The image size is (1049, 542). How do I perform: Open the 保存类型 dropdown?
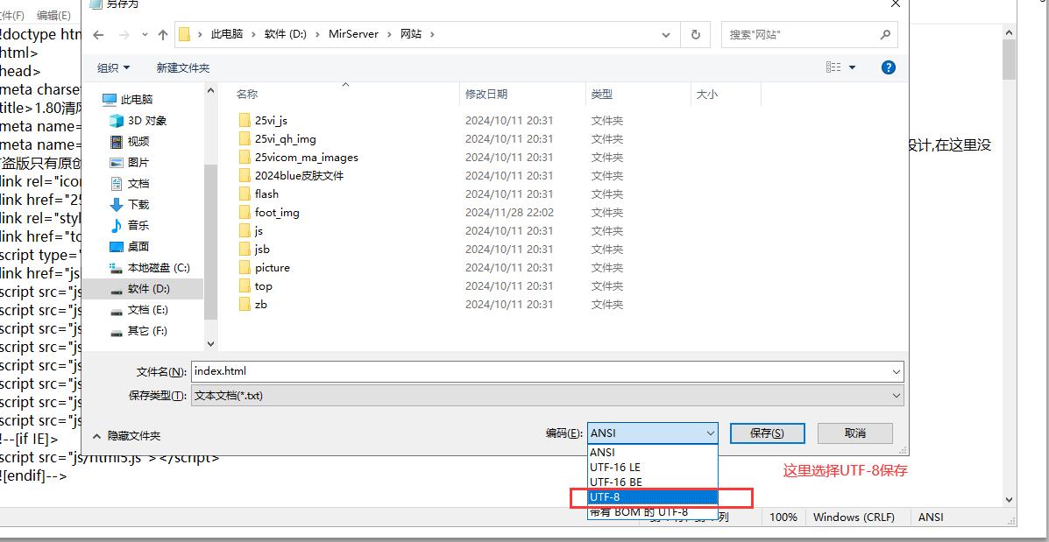548,396
